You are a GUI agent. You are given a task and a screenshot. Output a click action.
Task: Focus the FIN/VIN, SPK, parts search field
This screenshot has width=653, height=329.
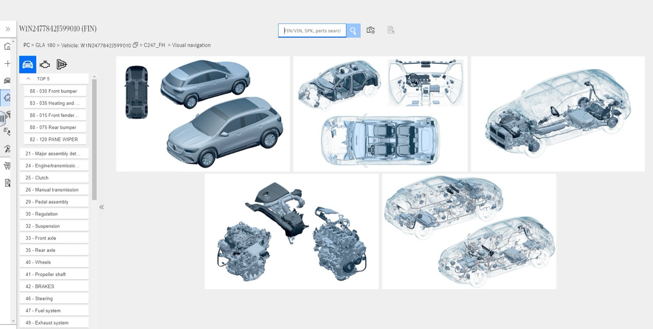(x=312, y=31)
